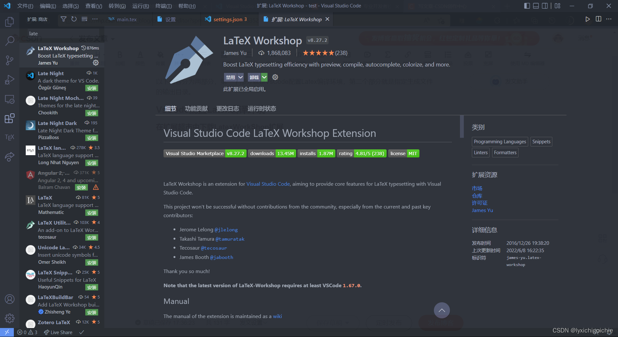
Task: Click scroll-to-top round arrow button
Action: pyautogui.click(x=442, y=310)
